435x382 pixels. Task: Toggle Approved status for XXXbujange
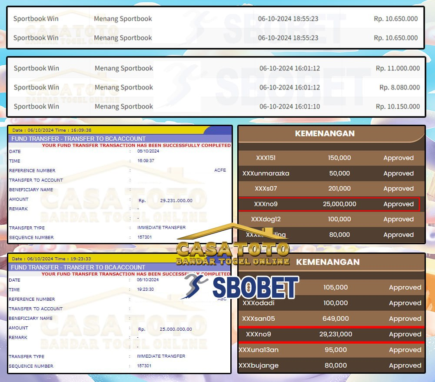pos(405,365)
